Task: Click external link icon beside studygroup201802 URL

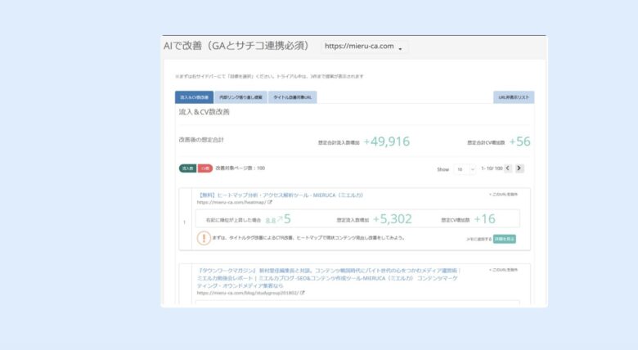Action: [x=303, y=293]
